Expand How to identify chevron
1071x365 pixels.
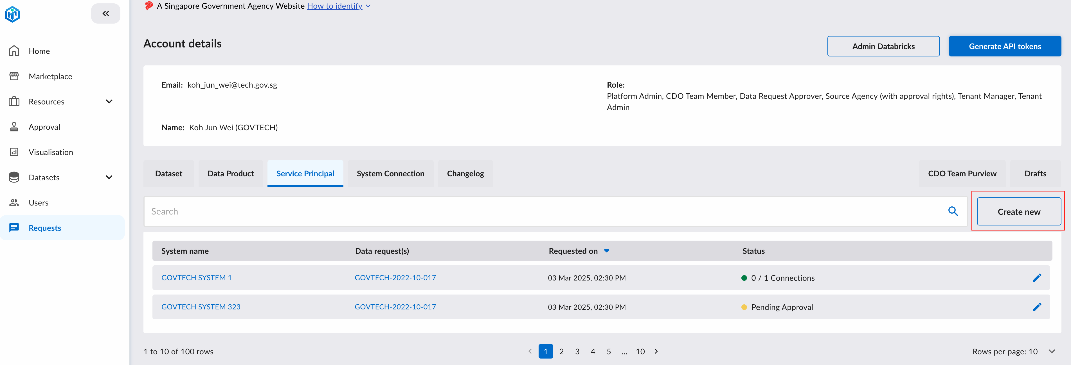(x=368, y=6)
